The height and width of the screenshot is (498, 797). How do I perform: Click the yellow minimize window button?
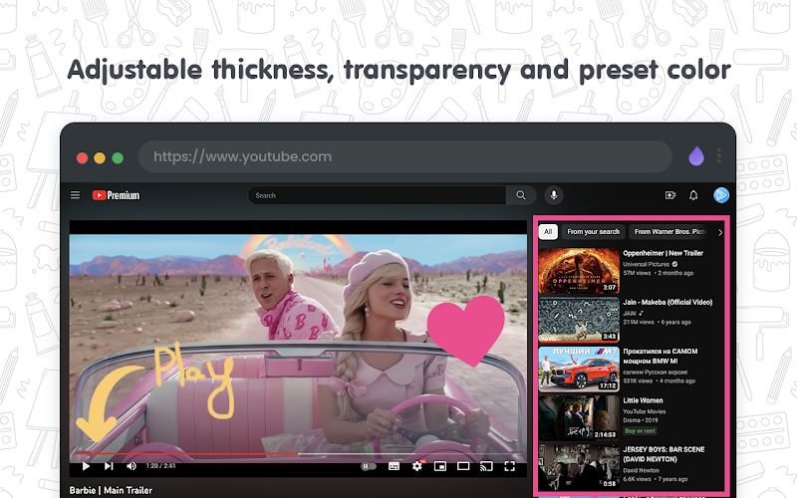tap(100, 158)
